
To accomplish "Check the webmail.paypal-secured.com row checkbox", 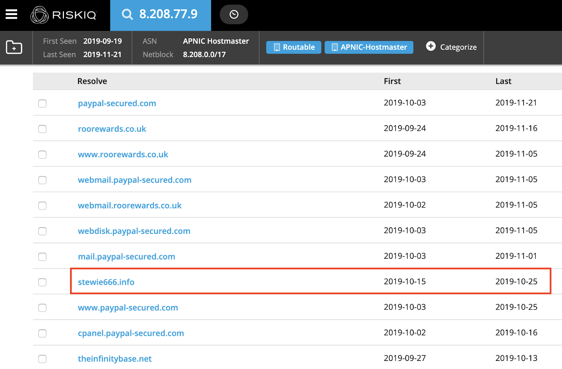I will (x=42, y=180).
